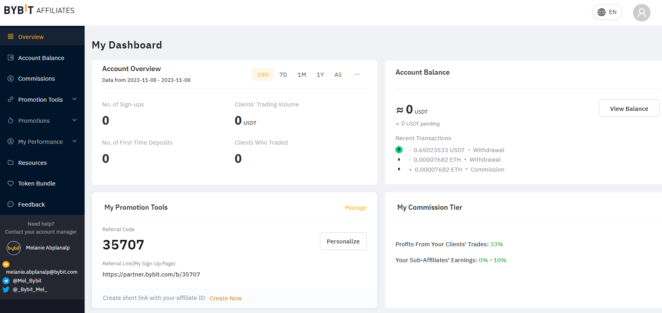The height and width of the screenshot is (313, 662).
Task: Open the three-dots more options menu
Action: click(x=357, y=74)
